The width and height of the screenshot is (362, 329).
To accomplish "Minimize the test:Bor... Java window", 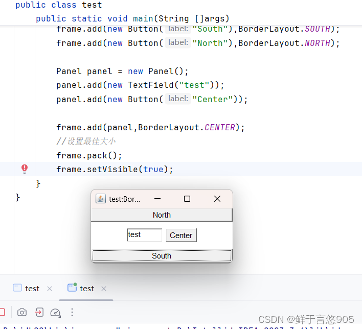I will coord(157,199).
